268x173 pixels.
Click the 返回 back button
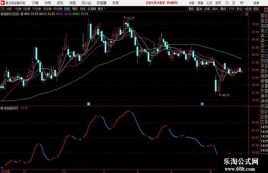(x=256, y=9)
